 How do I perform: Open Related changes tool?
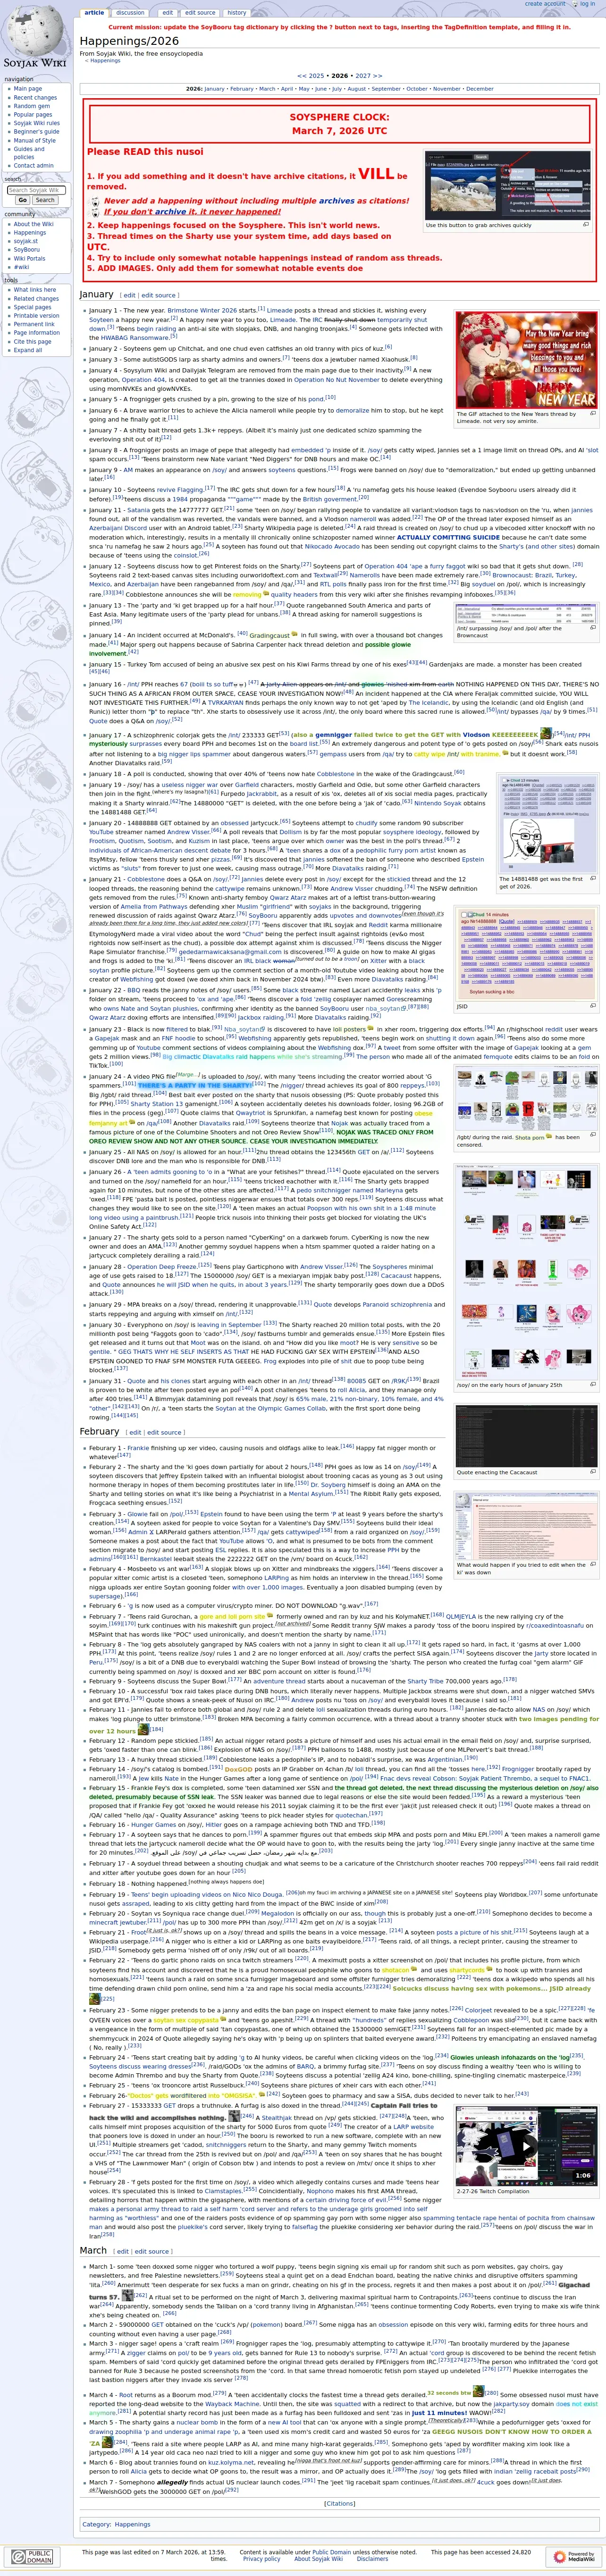point(36,299)
